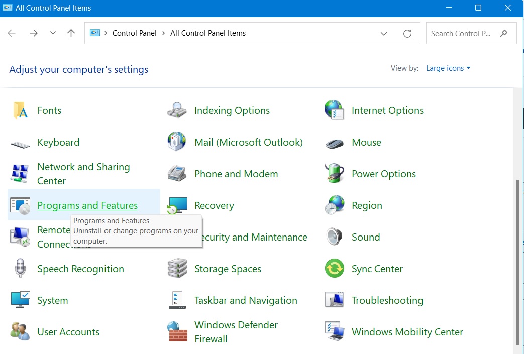
Task: Open Internet Options
Action: pyautogui.click(x=387, y=110)
